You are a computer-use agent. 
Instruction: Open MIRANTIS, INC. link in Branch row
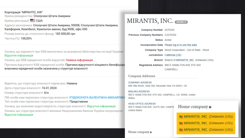coord(185,60)
